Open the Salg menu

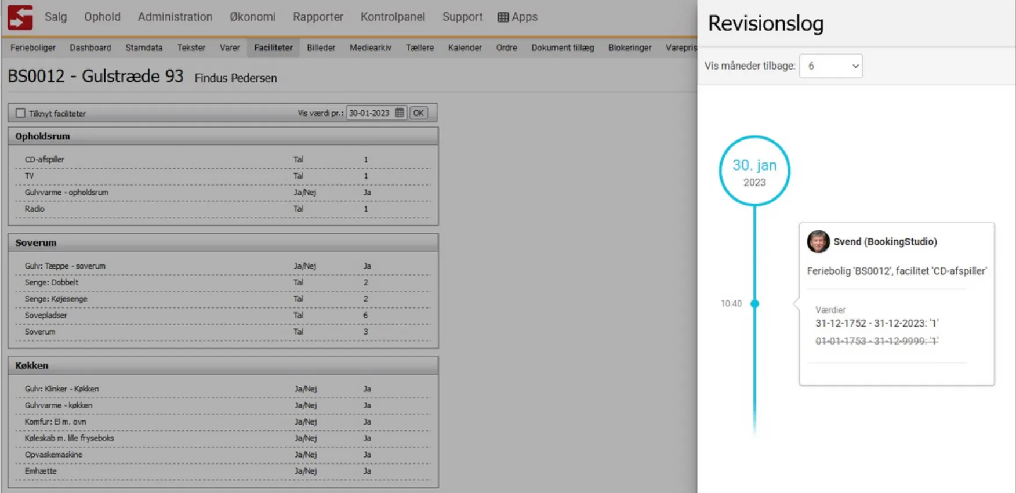pyautogui.click(x=56, y=17)
